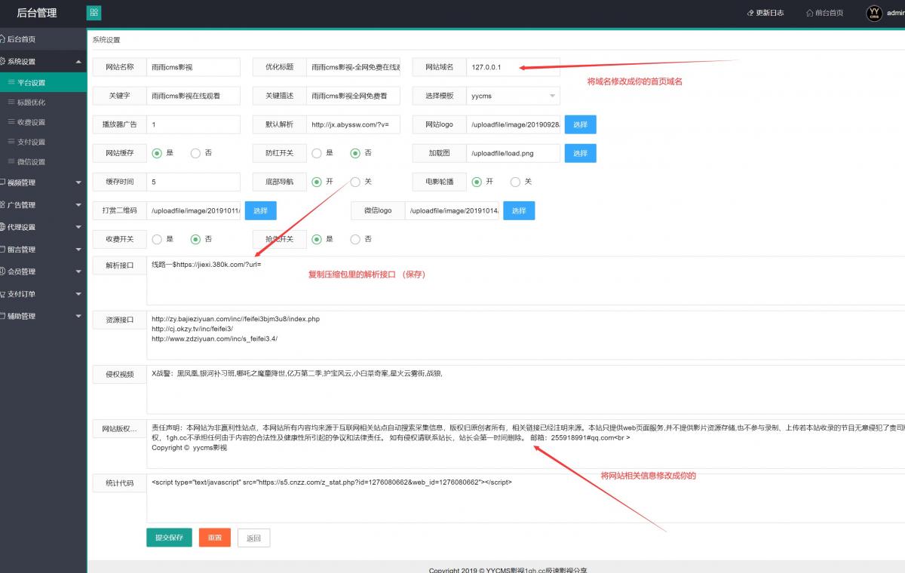Screen dimensions: 905x573
Task: Open the 选择模板 yycms dropdown
Action: point(513,96)
